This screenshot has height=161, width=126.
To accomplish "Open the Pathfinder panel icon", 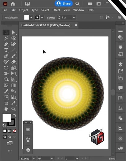I will pyautogui.click(x=120, y=118).
